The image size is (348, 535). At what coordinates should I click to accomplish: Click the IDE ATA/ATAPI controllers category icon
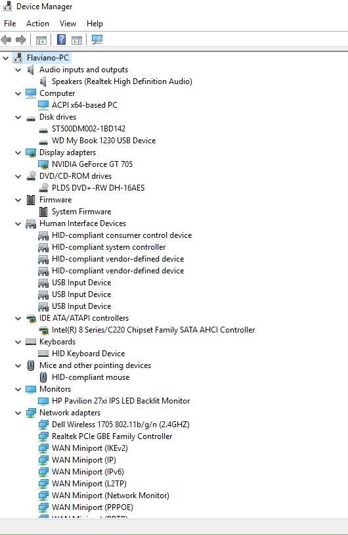point(31,319)
